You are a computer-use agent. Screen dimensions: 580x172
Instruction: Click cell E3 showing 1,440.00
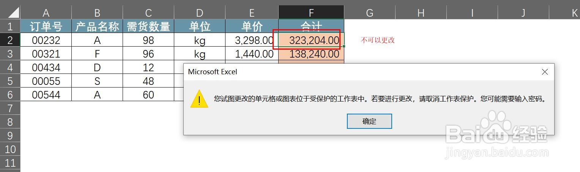pyautogui.click(x=252, y=54)
